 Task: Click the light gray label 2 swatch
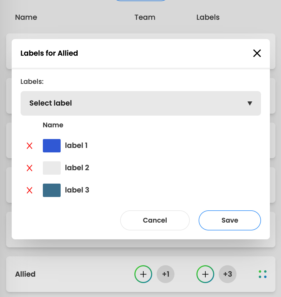click(x=52, y=168)
